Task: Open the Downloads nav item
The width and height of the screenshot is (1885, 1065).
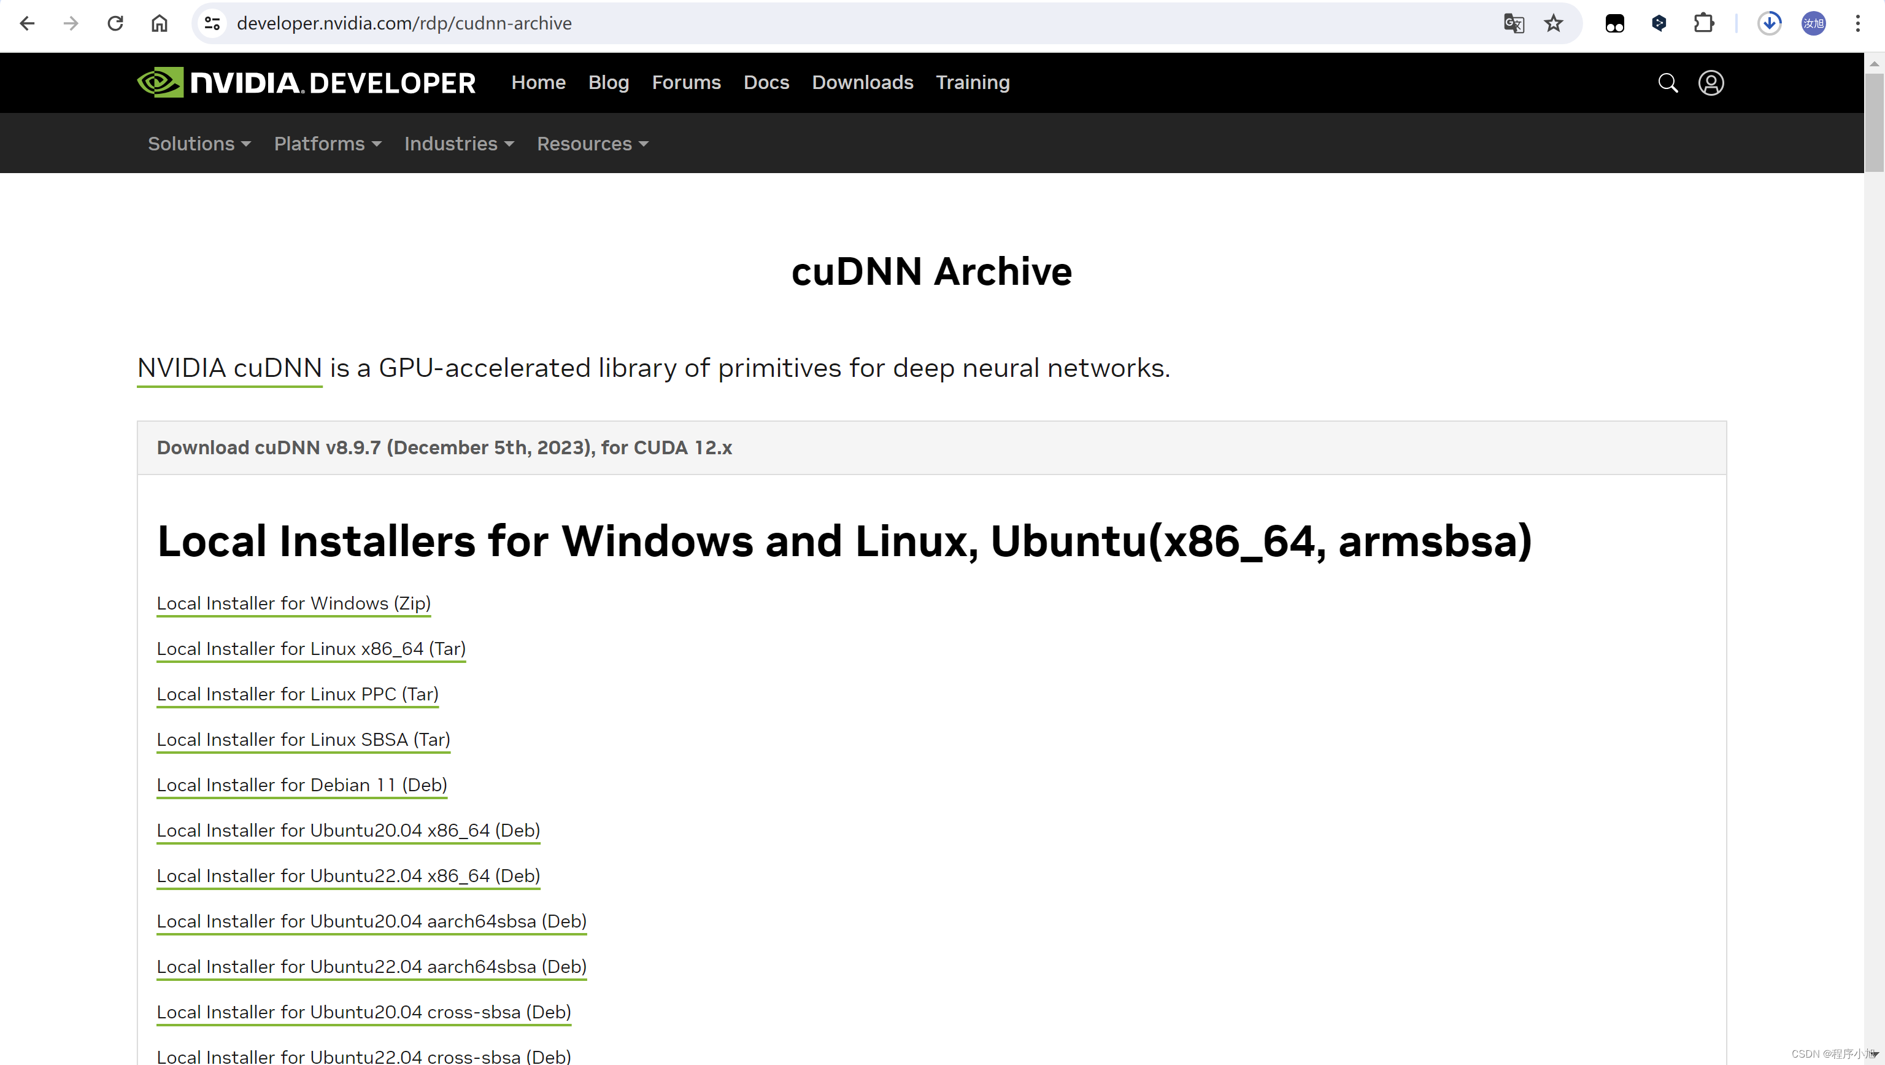Action: [x=862, y=83]
